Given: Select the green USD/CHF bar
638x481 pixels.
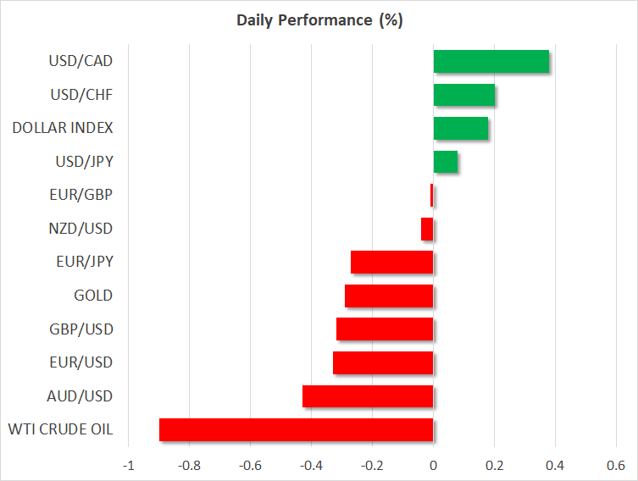Looking at the screenshot, I should pos(463,95).
